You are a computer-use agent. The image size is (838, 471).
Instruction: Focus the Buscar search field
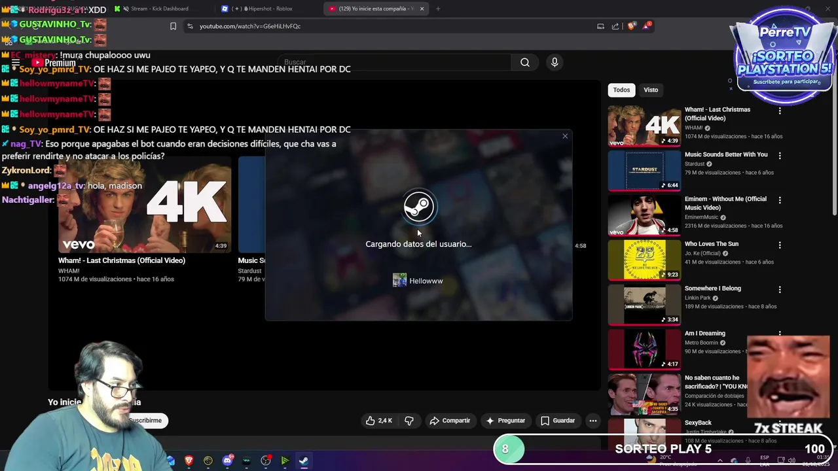pyautogui.click(x=395, y=62)
